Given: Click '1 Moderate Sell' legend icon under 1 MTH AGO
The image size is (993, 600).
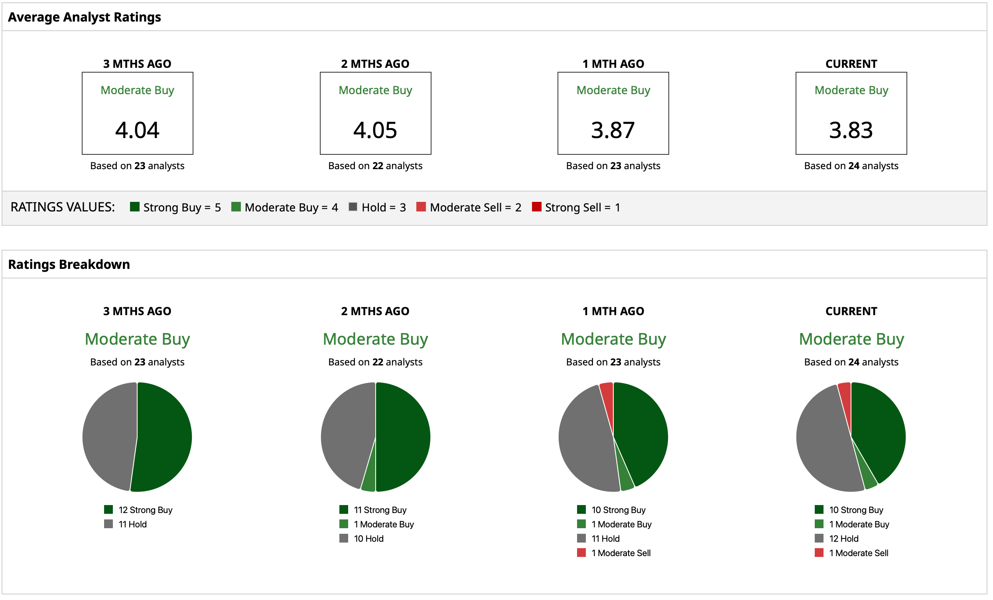Looking at the screenshot, I should pyautogui.click(x=581, y=553).
